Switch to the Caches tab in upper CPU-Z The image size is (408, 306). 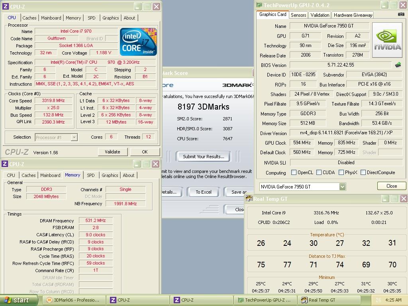29,18
